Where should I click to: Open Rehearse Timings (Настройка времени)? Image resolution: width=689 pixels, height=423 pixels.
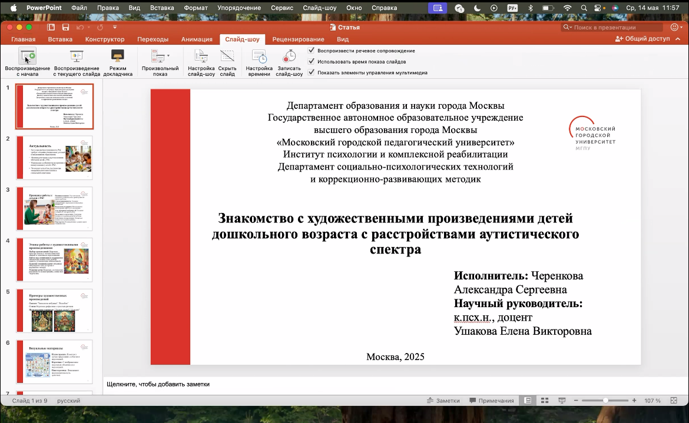click(x=259, y=56)
